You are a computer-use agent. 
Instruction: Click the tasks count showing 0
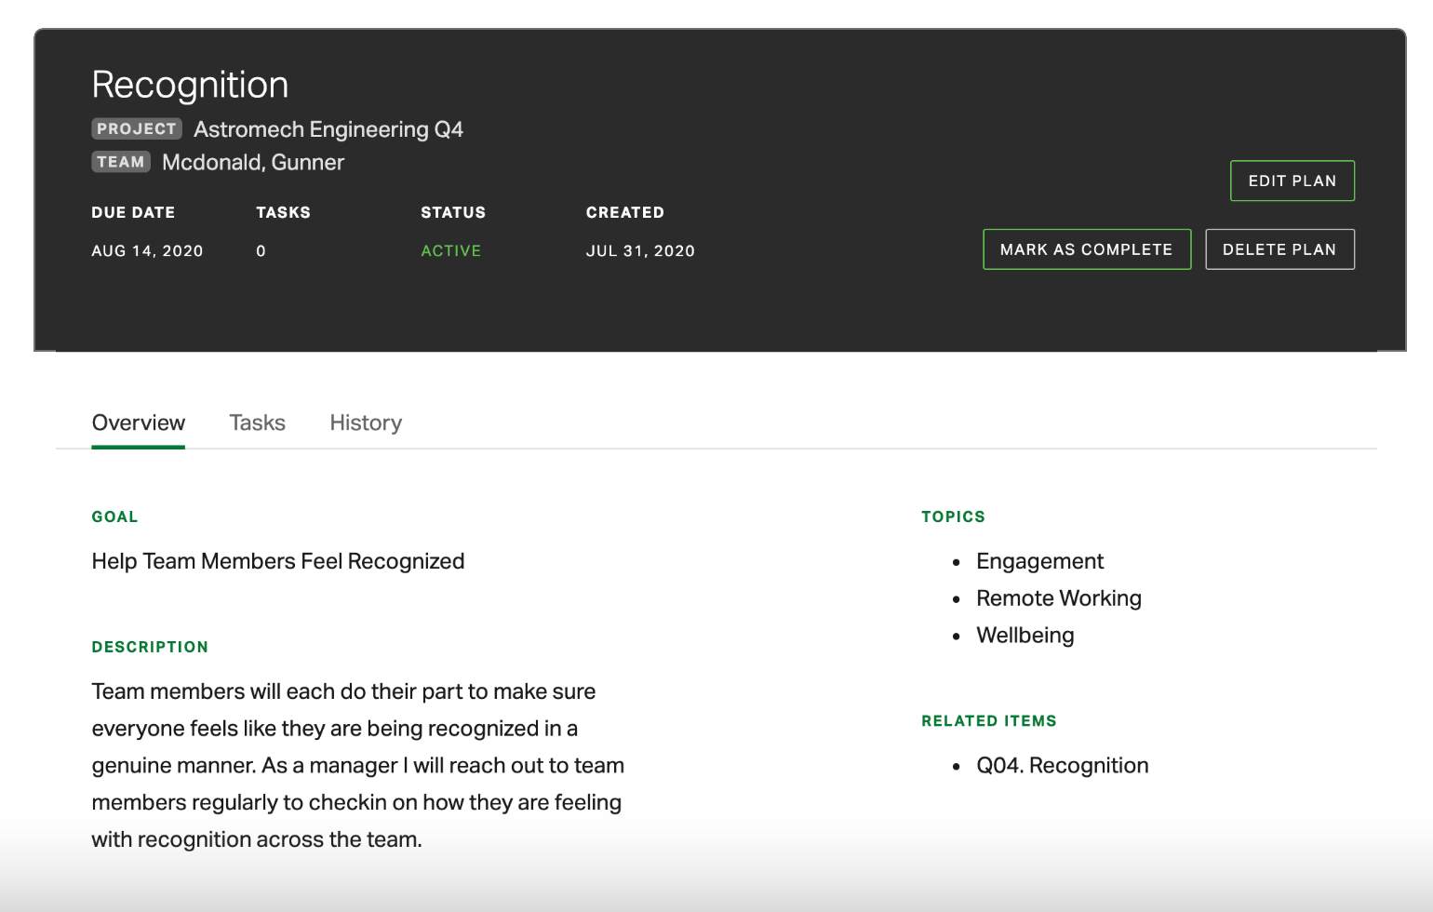[x=261, y=250]
